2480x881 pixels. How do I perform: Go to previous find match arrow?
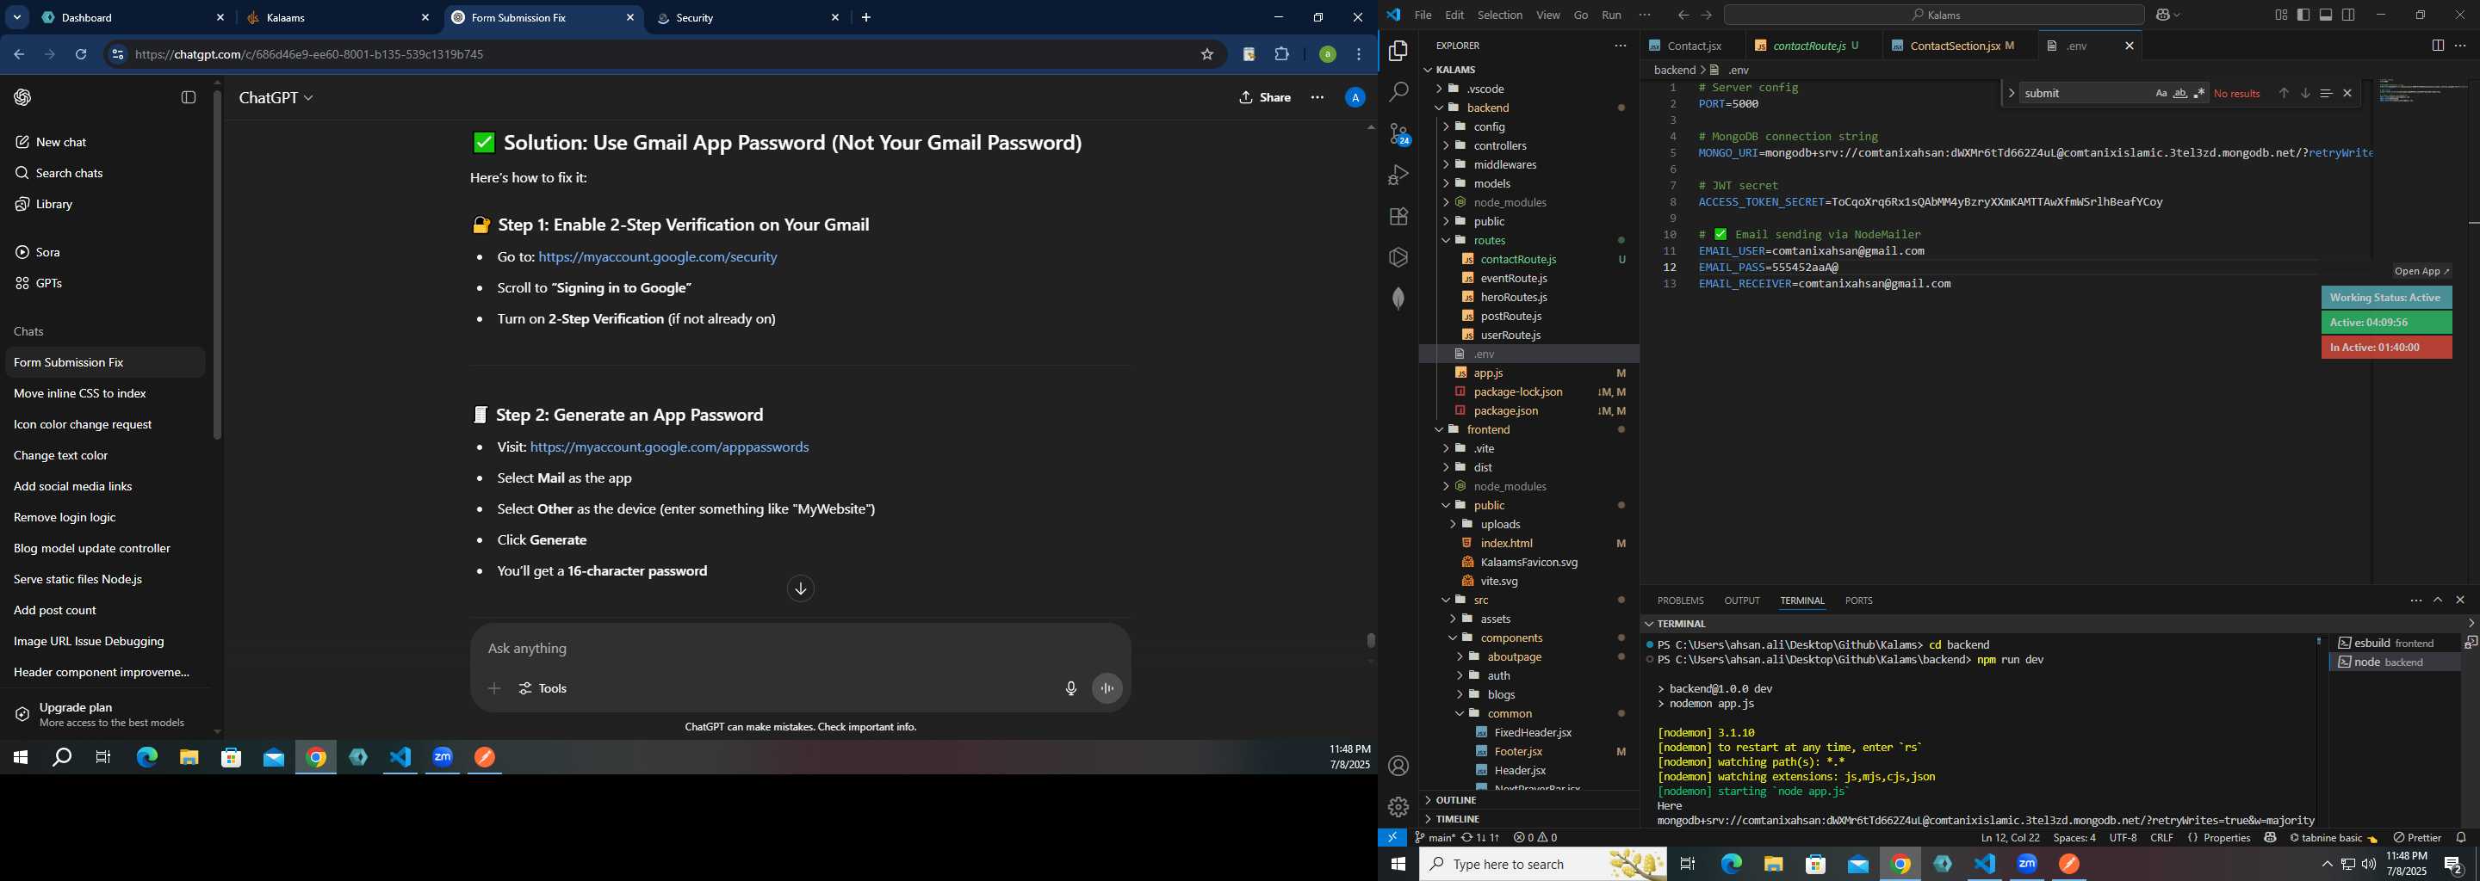[2283, 93]
